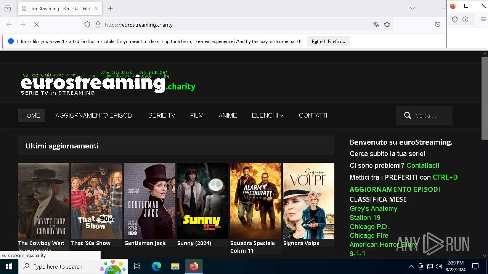Go forward one page
Image resolution: width=488 pixels, height=274 pixels.
pyautogui.click(x=23, y=25)
